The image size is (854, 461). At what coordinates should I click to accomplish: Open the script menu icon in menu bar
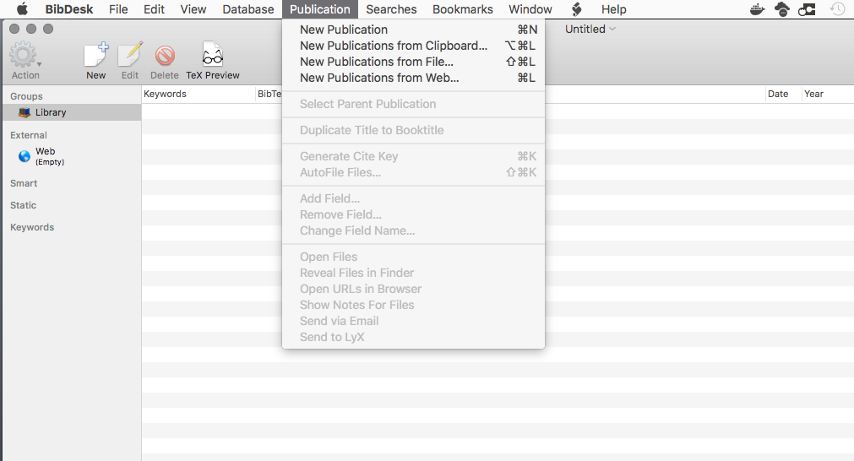coord(577,9)
